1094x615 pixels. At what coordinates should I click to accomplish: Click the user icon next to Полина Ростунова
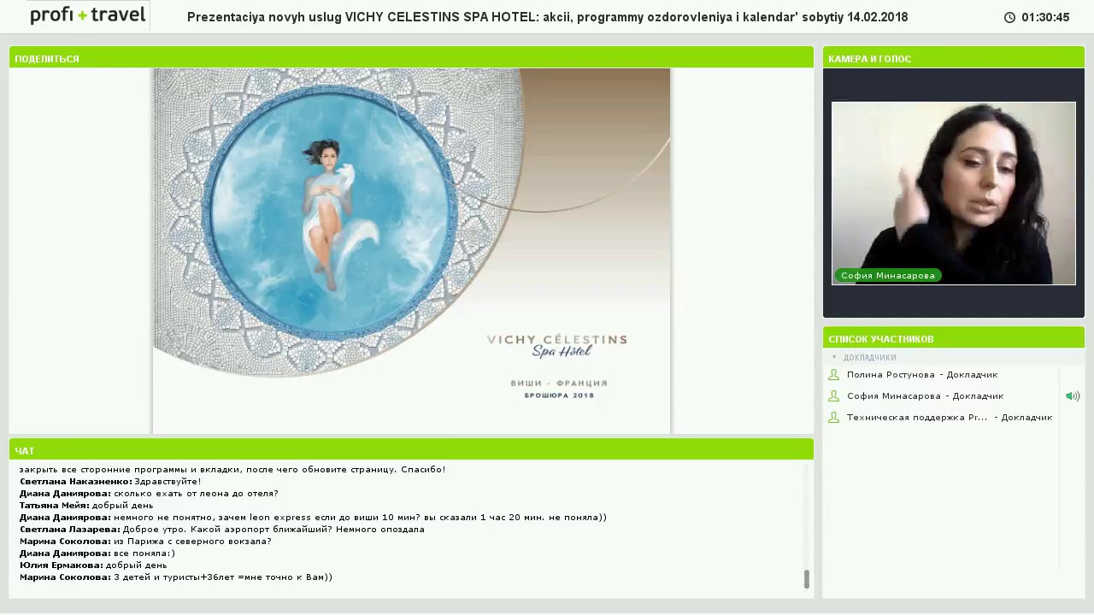(x=833, y=375)
